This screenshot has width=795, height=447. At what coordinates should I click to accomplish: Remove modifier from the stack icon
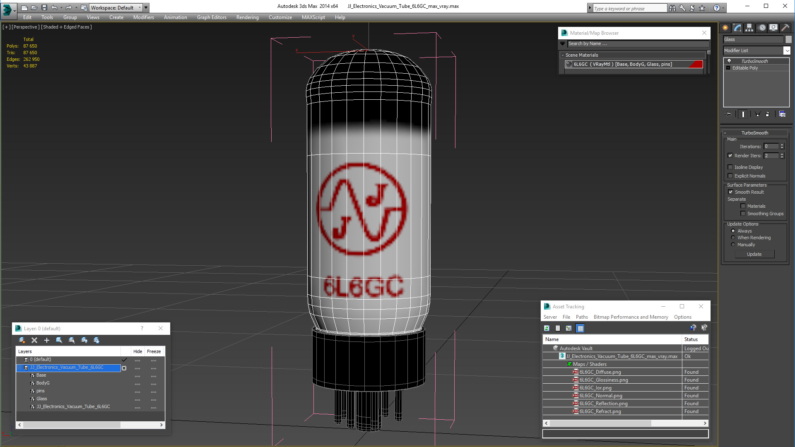tap(768, 114)
